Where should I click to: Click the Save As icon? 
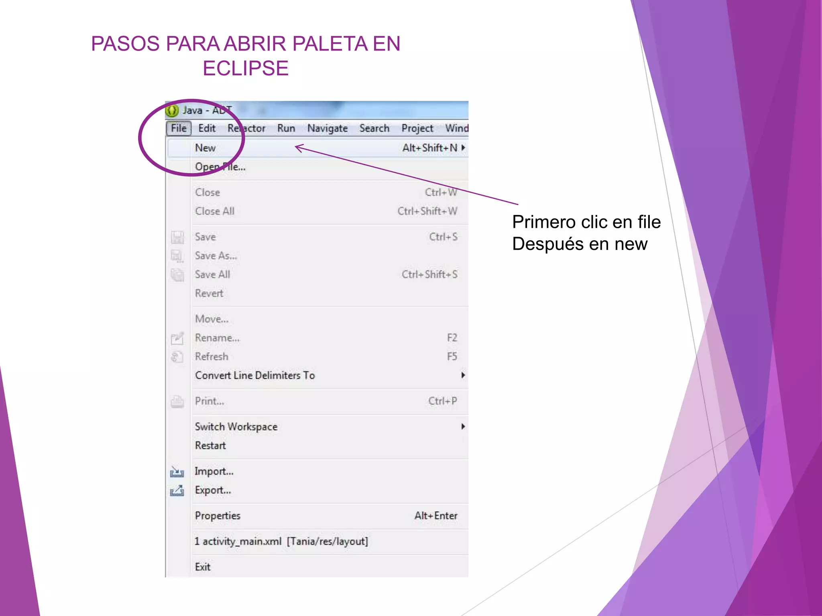click(x=177, y=256)
